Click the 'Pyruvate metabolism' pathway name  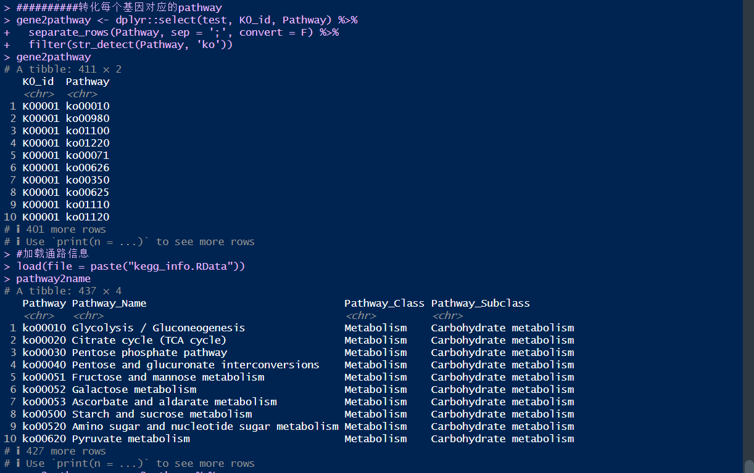click(x=131, y=439)
